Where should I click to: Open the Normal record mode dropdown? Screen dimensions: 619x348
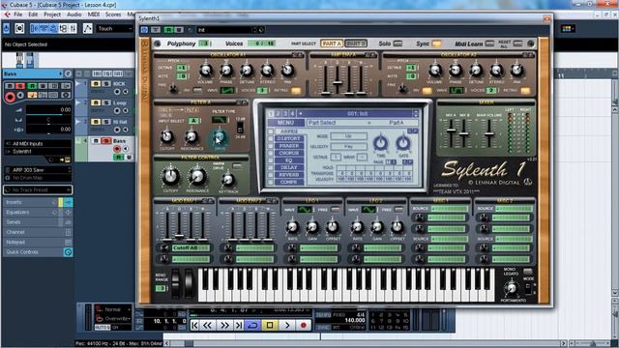point(114,309)
